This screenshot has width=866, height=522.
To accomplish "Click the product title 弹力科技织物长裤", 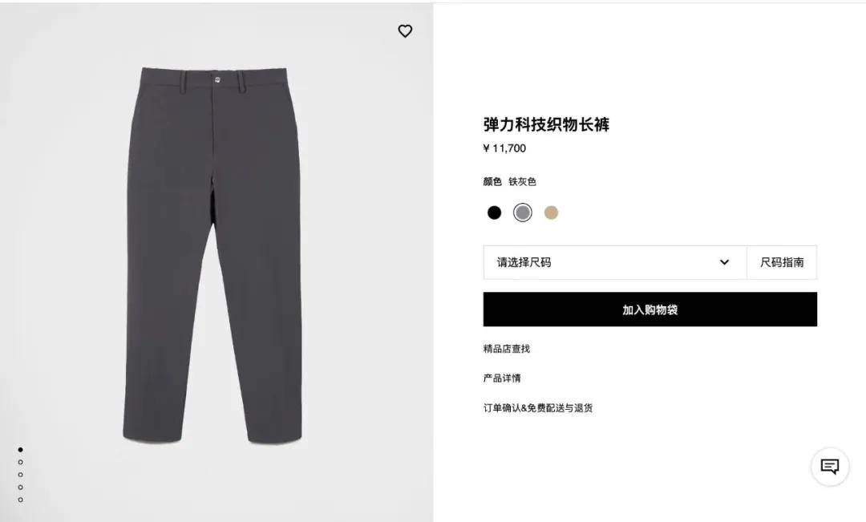I will coord(546,125).
